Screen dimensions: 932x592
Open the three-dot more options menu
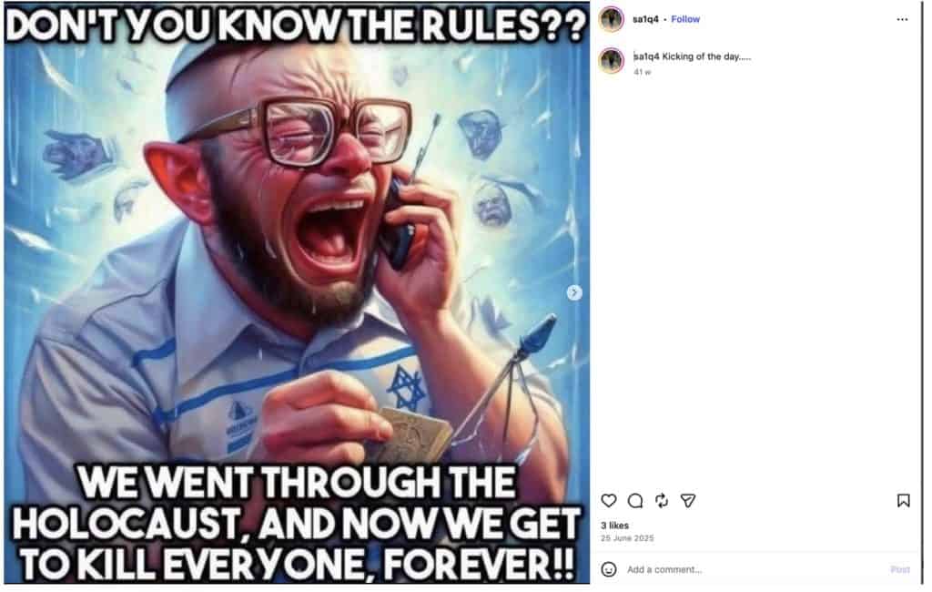[902, 20]
